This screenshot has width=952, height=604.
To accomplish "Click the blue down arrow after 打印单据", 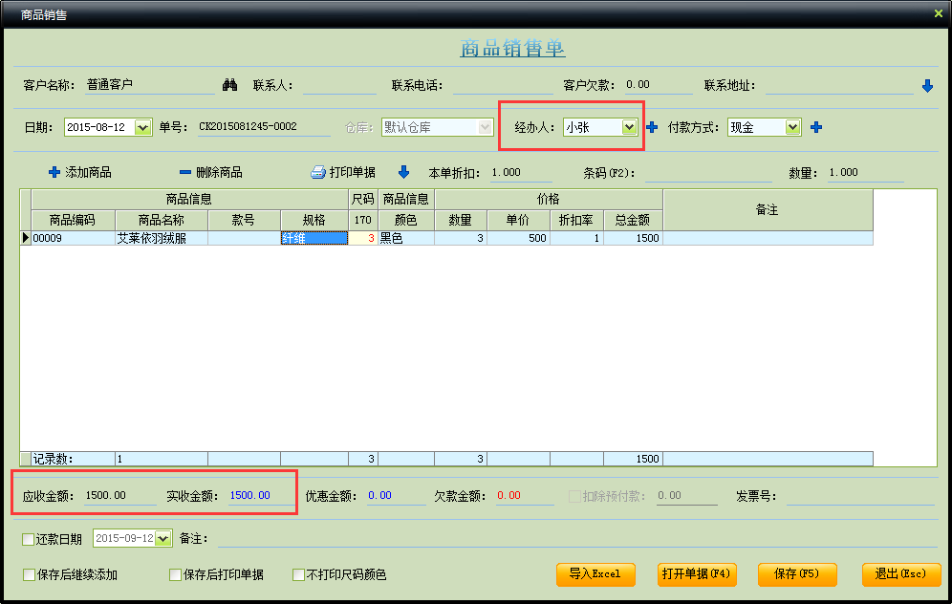I will click(x=403, y=172).
